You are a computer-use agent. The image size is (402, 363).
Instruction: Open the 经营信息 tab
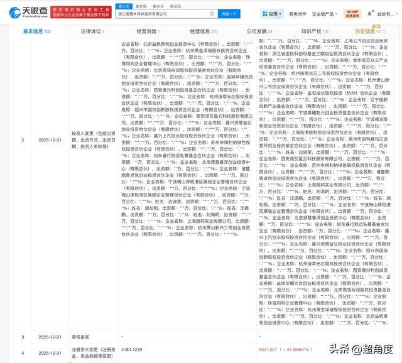pos(201,30)
